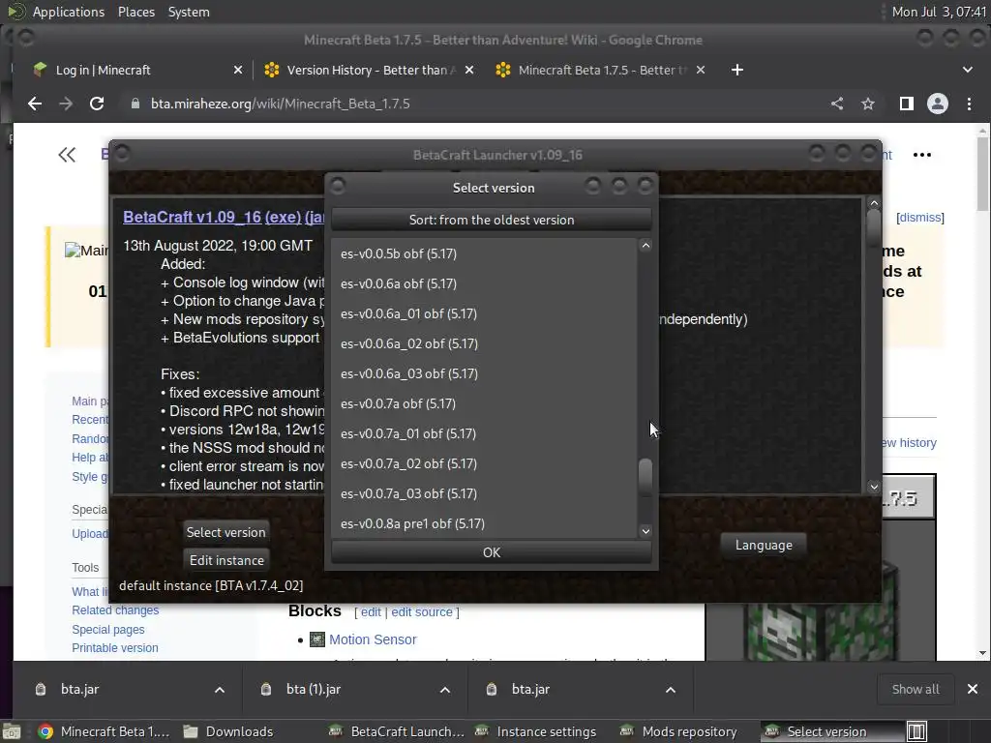Select version es-v0.0.6a_02 obf (5.17)
991x743 pixels.
(484, 343)
